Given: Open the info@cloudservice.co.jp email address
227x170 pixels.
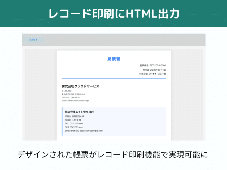Looking at the screenshot, I should [75, 101].
